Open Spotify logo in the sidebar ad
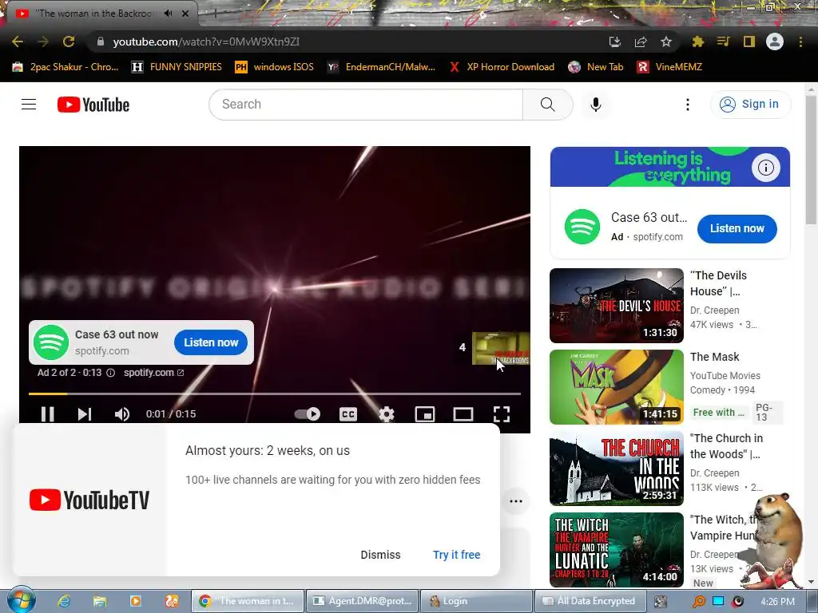 (x=582, y=227)
